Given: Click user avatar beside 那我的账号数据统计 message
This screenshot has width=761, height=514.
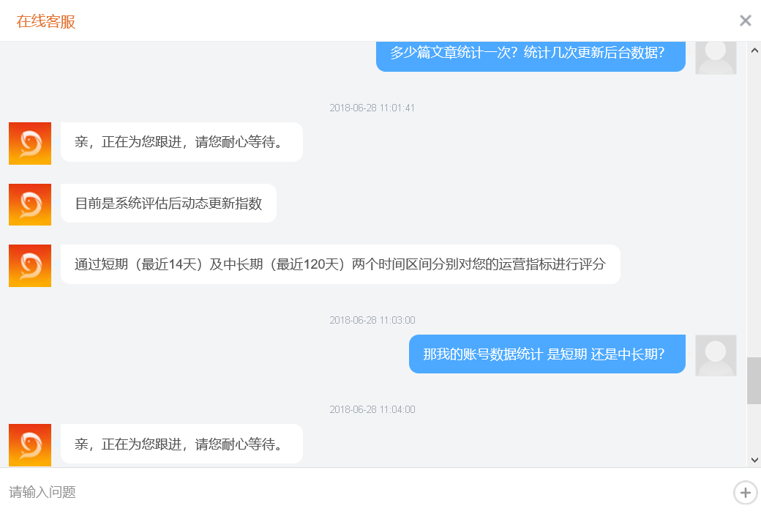Looking at the screenshot, I should [716, 356].
